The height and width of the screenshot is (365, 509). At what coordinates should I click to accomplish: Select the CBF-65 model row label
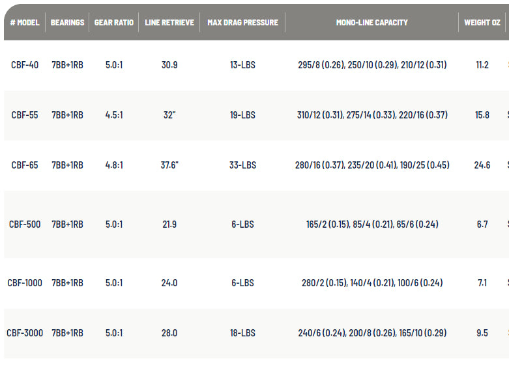tap(25, 165)
